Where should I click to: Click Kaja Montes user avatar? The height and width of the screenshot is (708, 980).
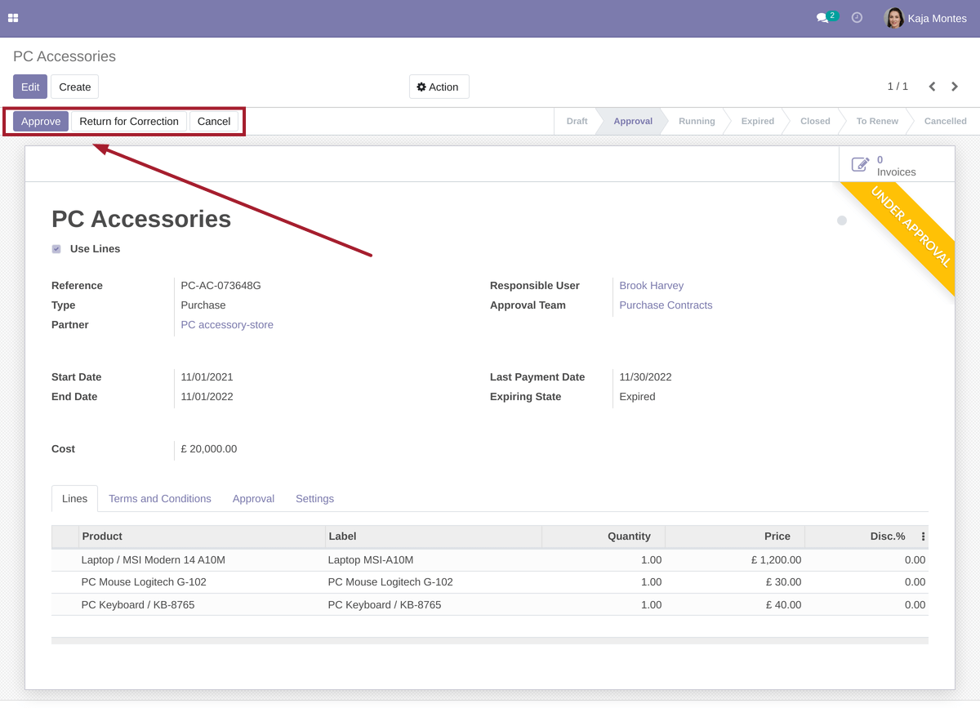pos(894,18)
